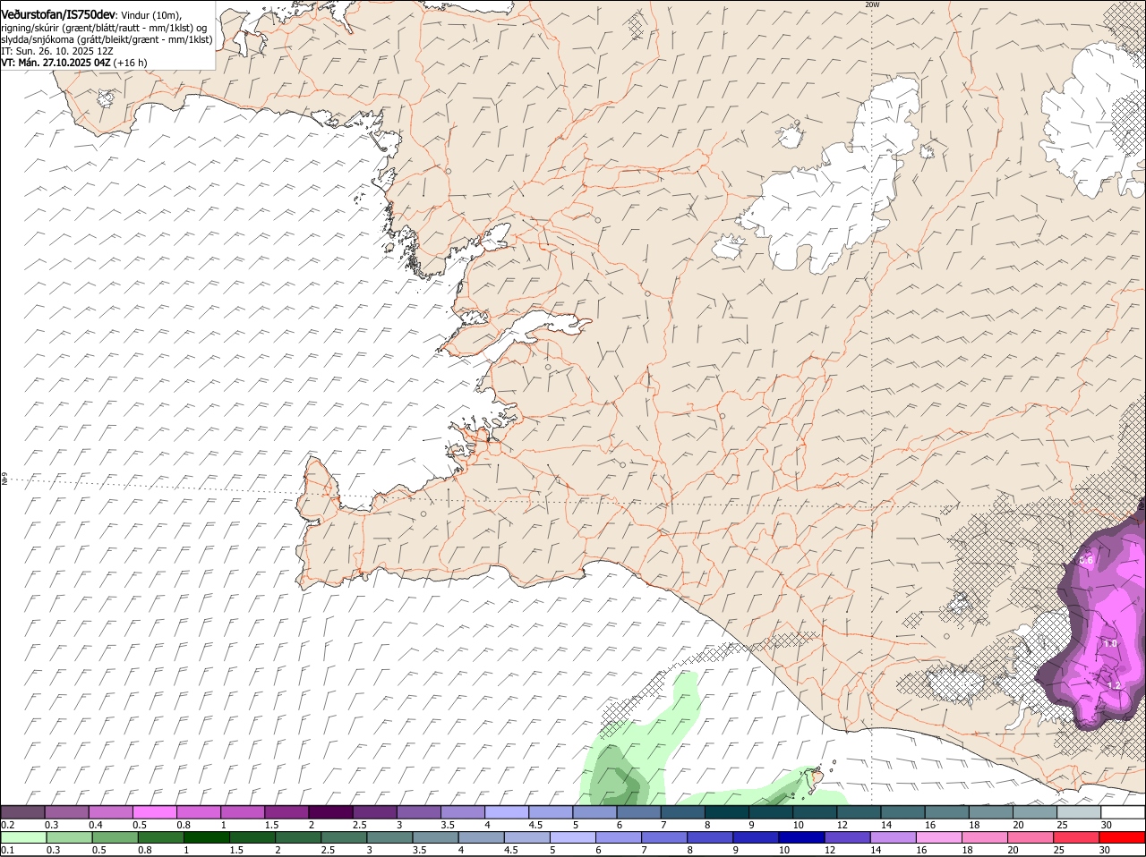Select the light lavender 4–4.5 snow legend swatch
The width and height of the screenshot is (1146, 857).
click(507, 812)
